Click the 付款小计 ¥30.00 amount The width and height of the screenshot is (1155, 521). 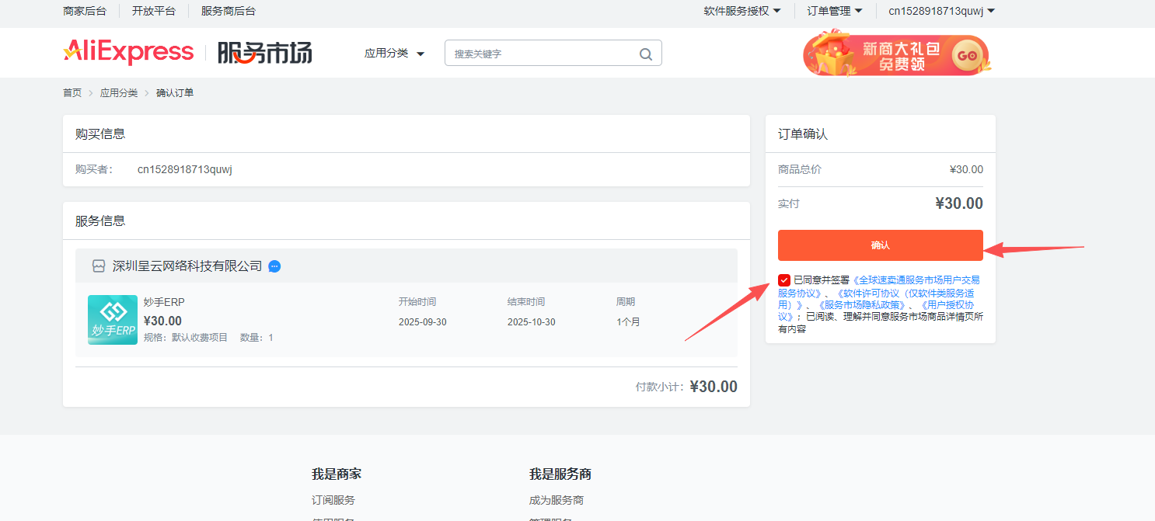[714, 387]
